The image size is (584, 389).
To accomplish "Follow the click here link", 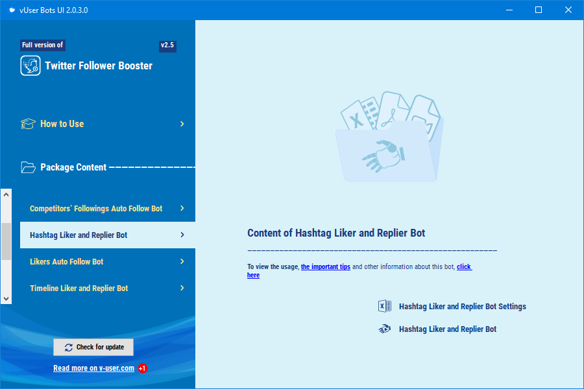I will [465, 266].
